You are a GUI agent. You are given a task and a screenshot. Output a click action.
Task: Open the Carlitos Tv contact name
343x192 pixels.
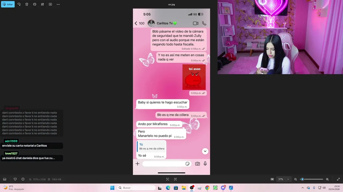(x=167, y=23)
